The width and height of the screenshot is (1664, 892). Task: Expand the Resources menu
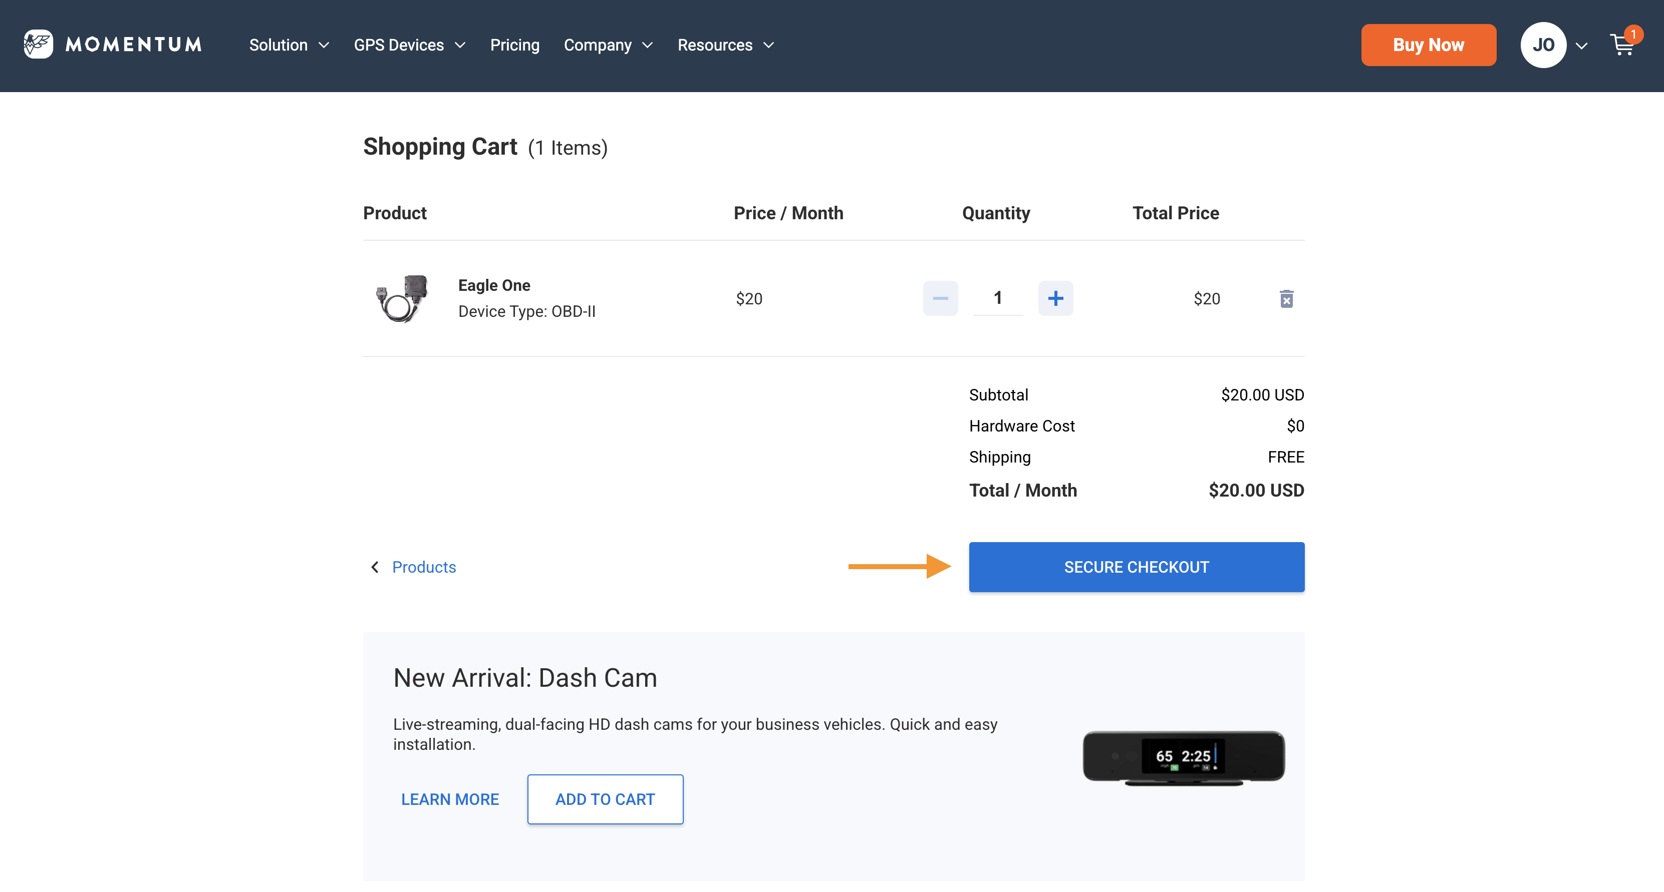(x=725, y=45)
